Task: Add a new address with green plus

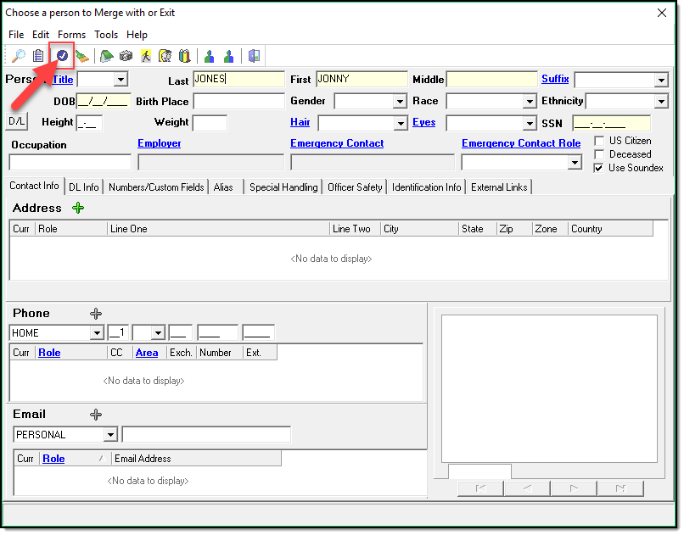Action: point(78,208)
